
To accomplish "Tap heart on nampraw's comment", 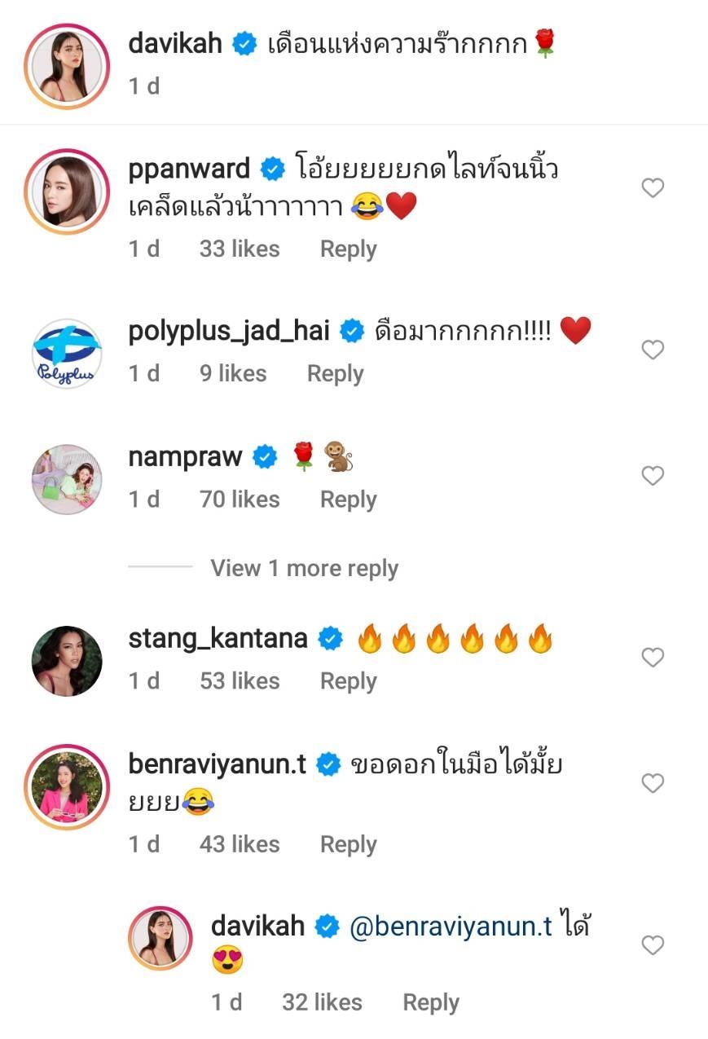I will coord(653,476).
